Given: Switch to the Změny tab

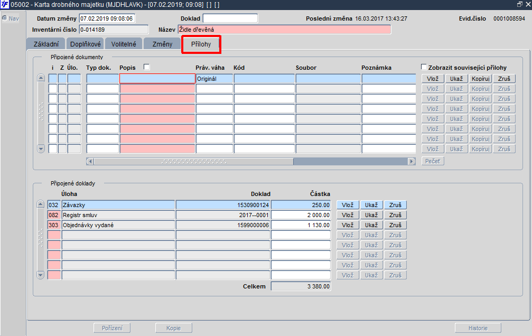Looking at the screenshot, I should (162, 44).
